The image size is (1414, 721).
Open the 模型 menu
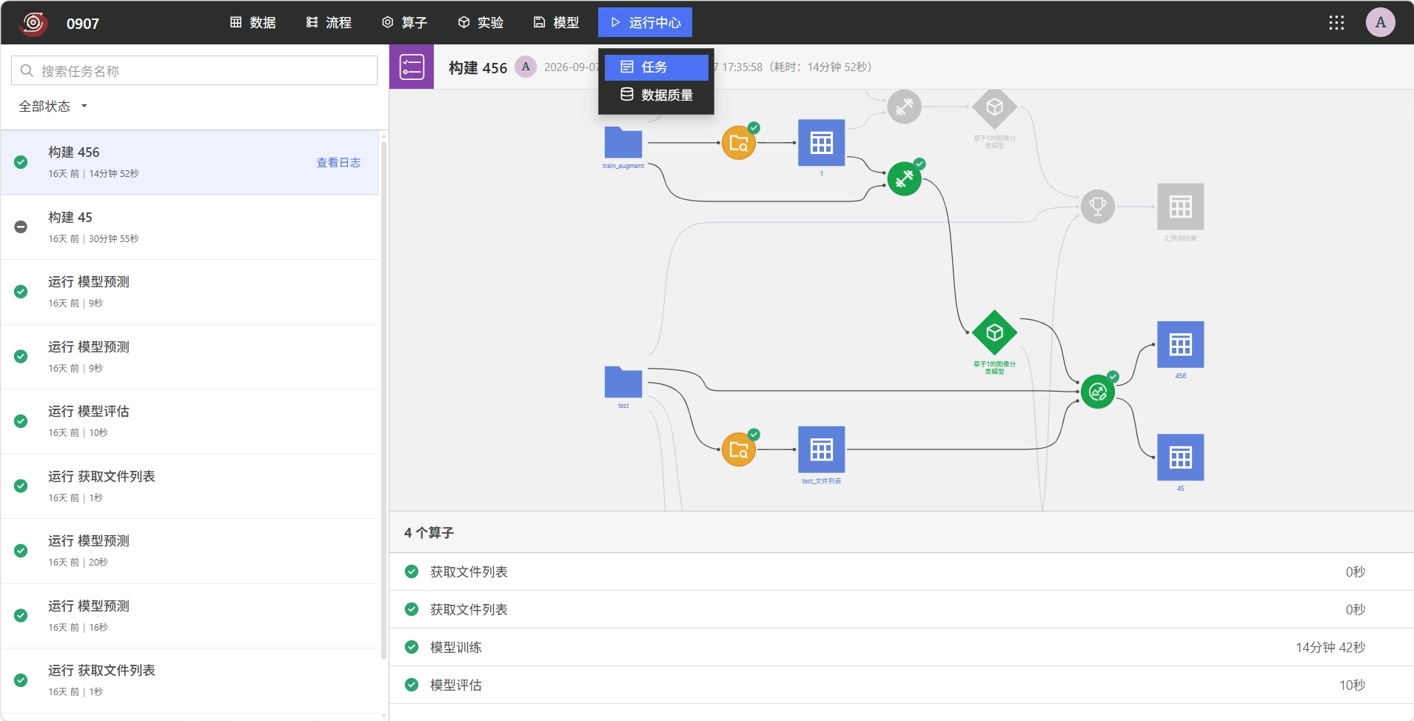556,23
